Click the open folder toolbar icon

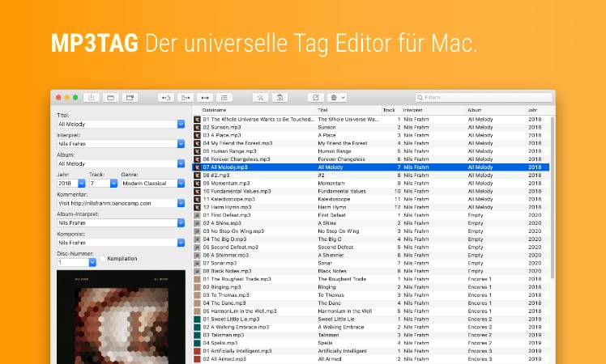(111, 98)
